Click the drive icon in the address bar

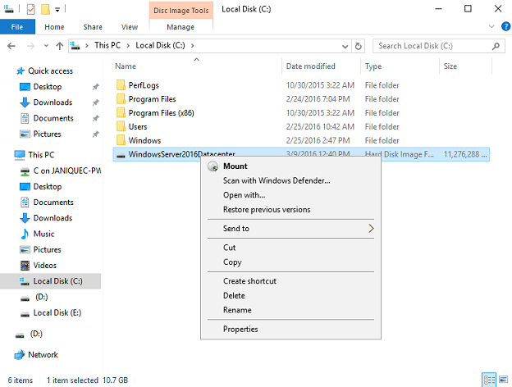coord(75,46)
